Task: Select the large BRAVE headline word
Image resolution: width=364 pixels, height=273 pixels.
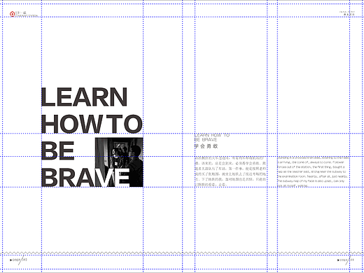Action: [x=85, y=177]
